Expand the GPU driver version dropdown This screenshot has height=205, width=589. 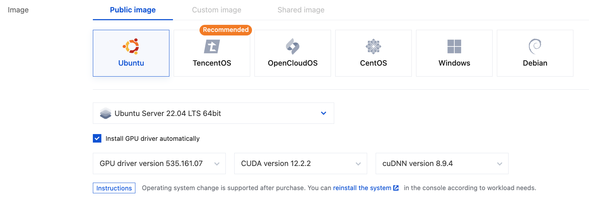click(217, 164)
